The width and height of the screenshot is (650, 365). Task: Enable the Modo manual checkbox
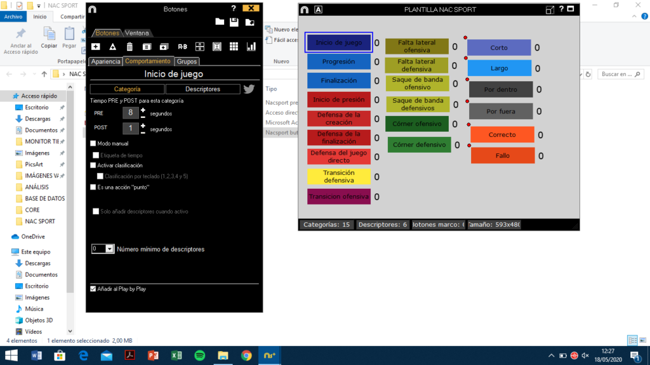pos(93,144)
